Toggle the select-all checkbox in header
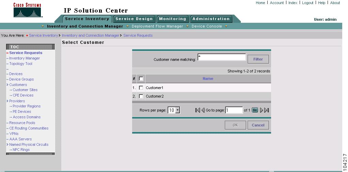 (141, 79)
